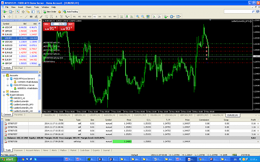Select LadderSystemEA_UFO expert advisor
The image size is (260, 162).
[x=23, y=104]
